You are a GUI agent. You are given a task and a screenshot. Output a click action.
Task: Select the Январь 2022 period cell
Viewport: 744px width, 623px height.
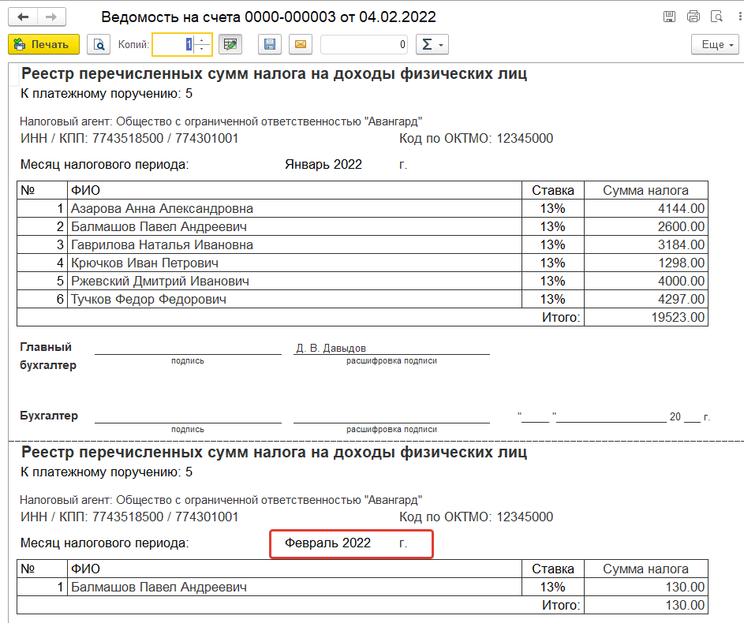(323, 164)
